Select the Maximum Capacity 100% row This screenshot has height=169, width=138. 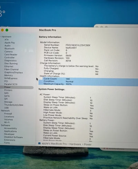coord(88,84)
